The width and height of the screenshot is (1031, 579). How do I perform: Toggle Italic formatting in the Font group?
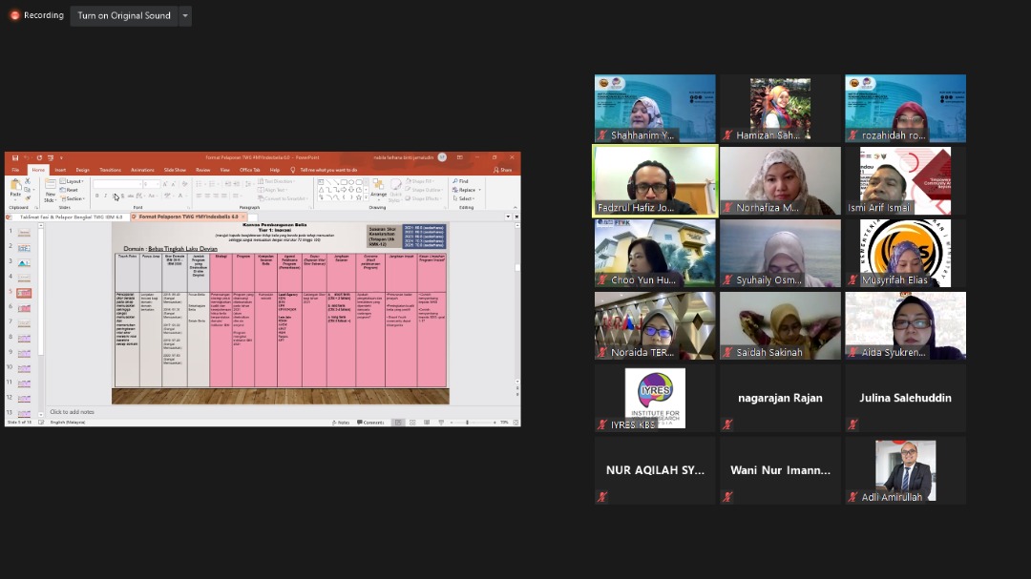pos(106,196)
